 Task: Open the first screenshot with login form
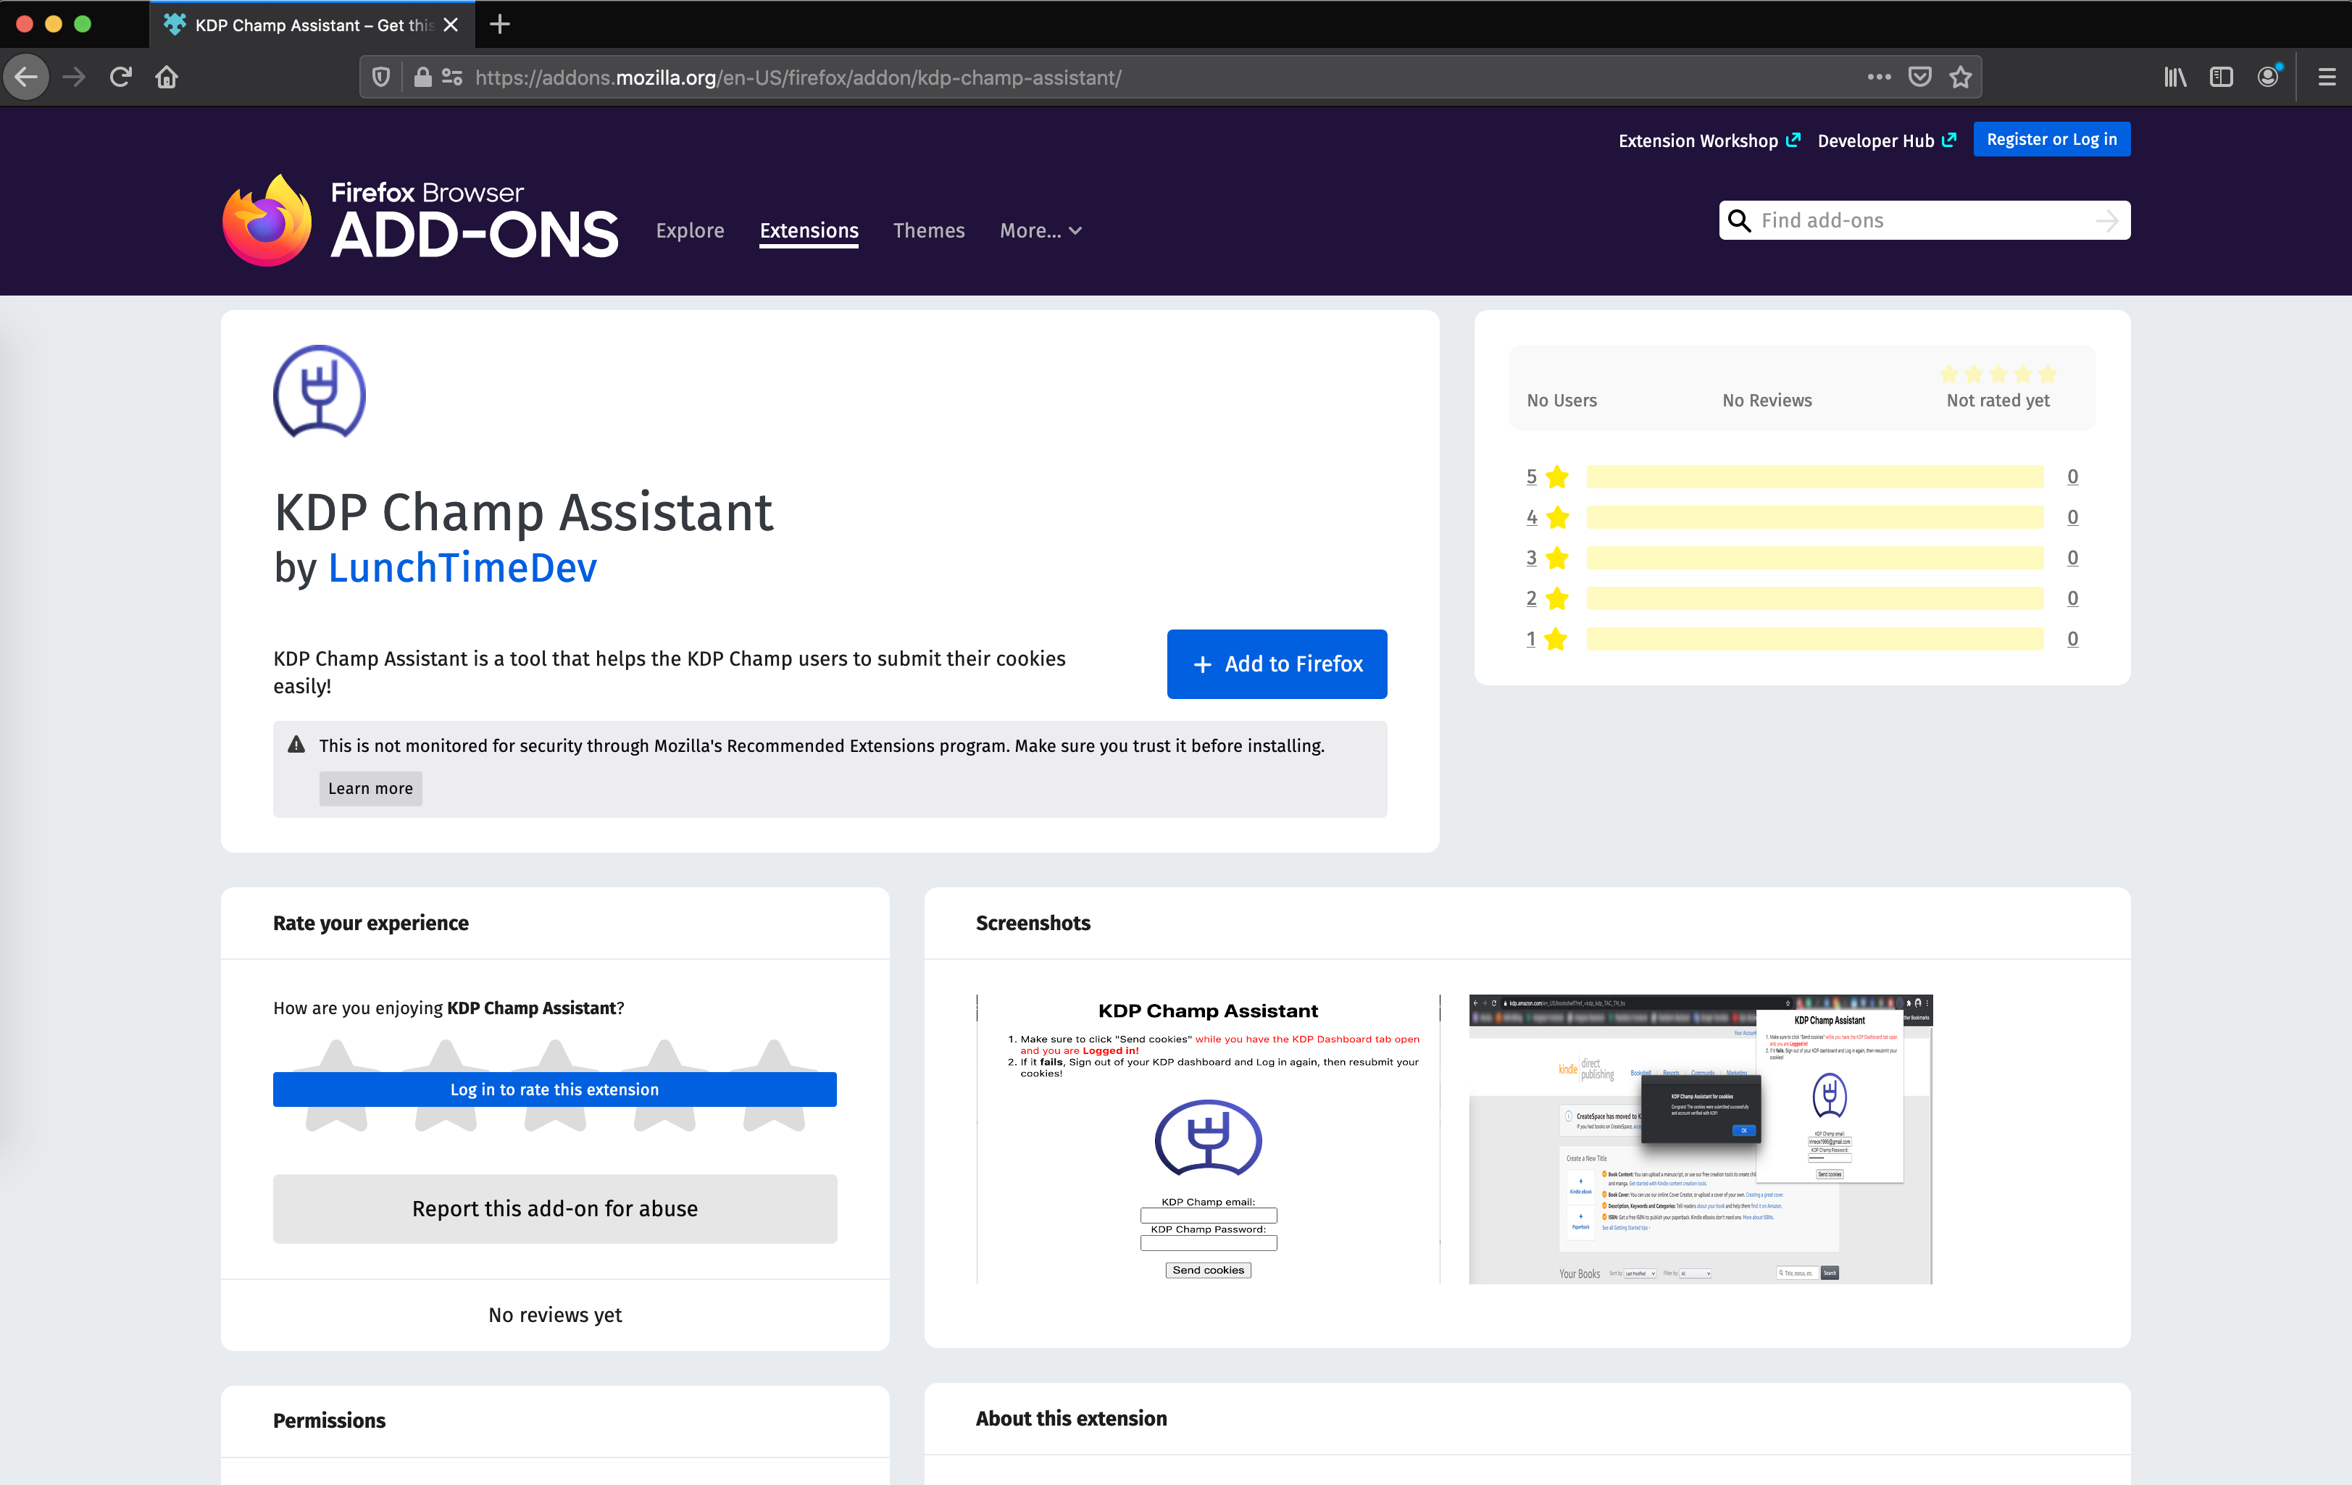(x=1208, y=1139)
